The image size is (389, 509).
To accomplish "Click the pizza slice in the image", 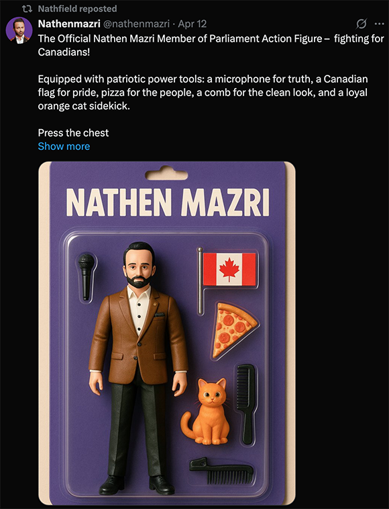I will click(x=234, y=330).
